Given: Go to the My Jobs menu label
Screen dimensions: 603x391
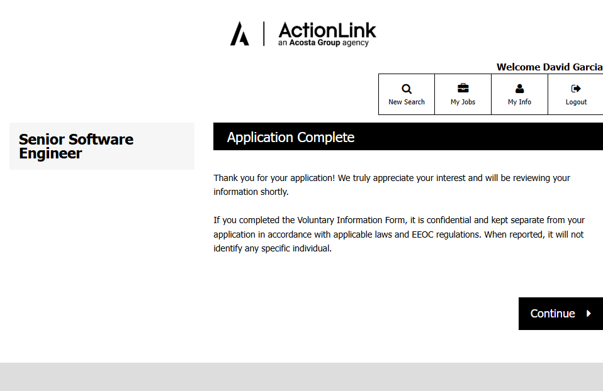Looking at the screenshot, I should click(463, 102).
